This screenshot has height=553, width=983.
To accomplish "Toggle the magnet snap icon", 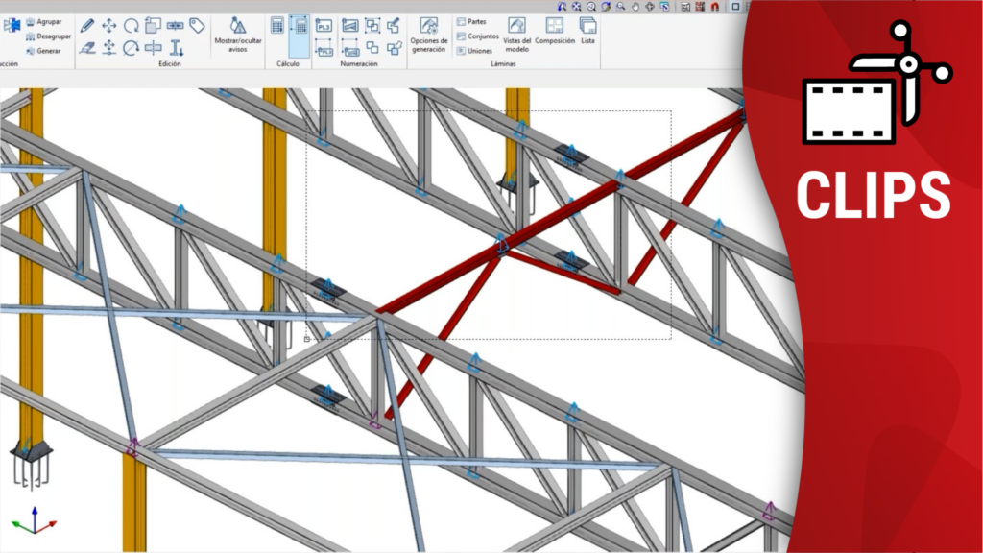I will pos(713,7).
